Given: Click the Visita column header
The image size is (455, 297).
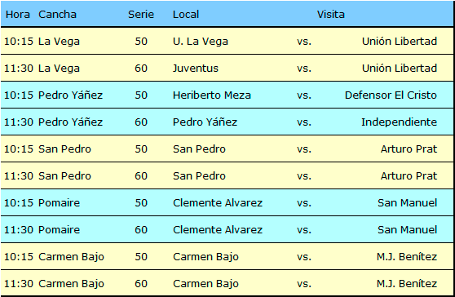Looking at the screenshot, I should point(331,14).
